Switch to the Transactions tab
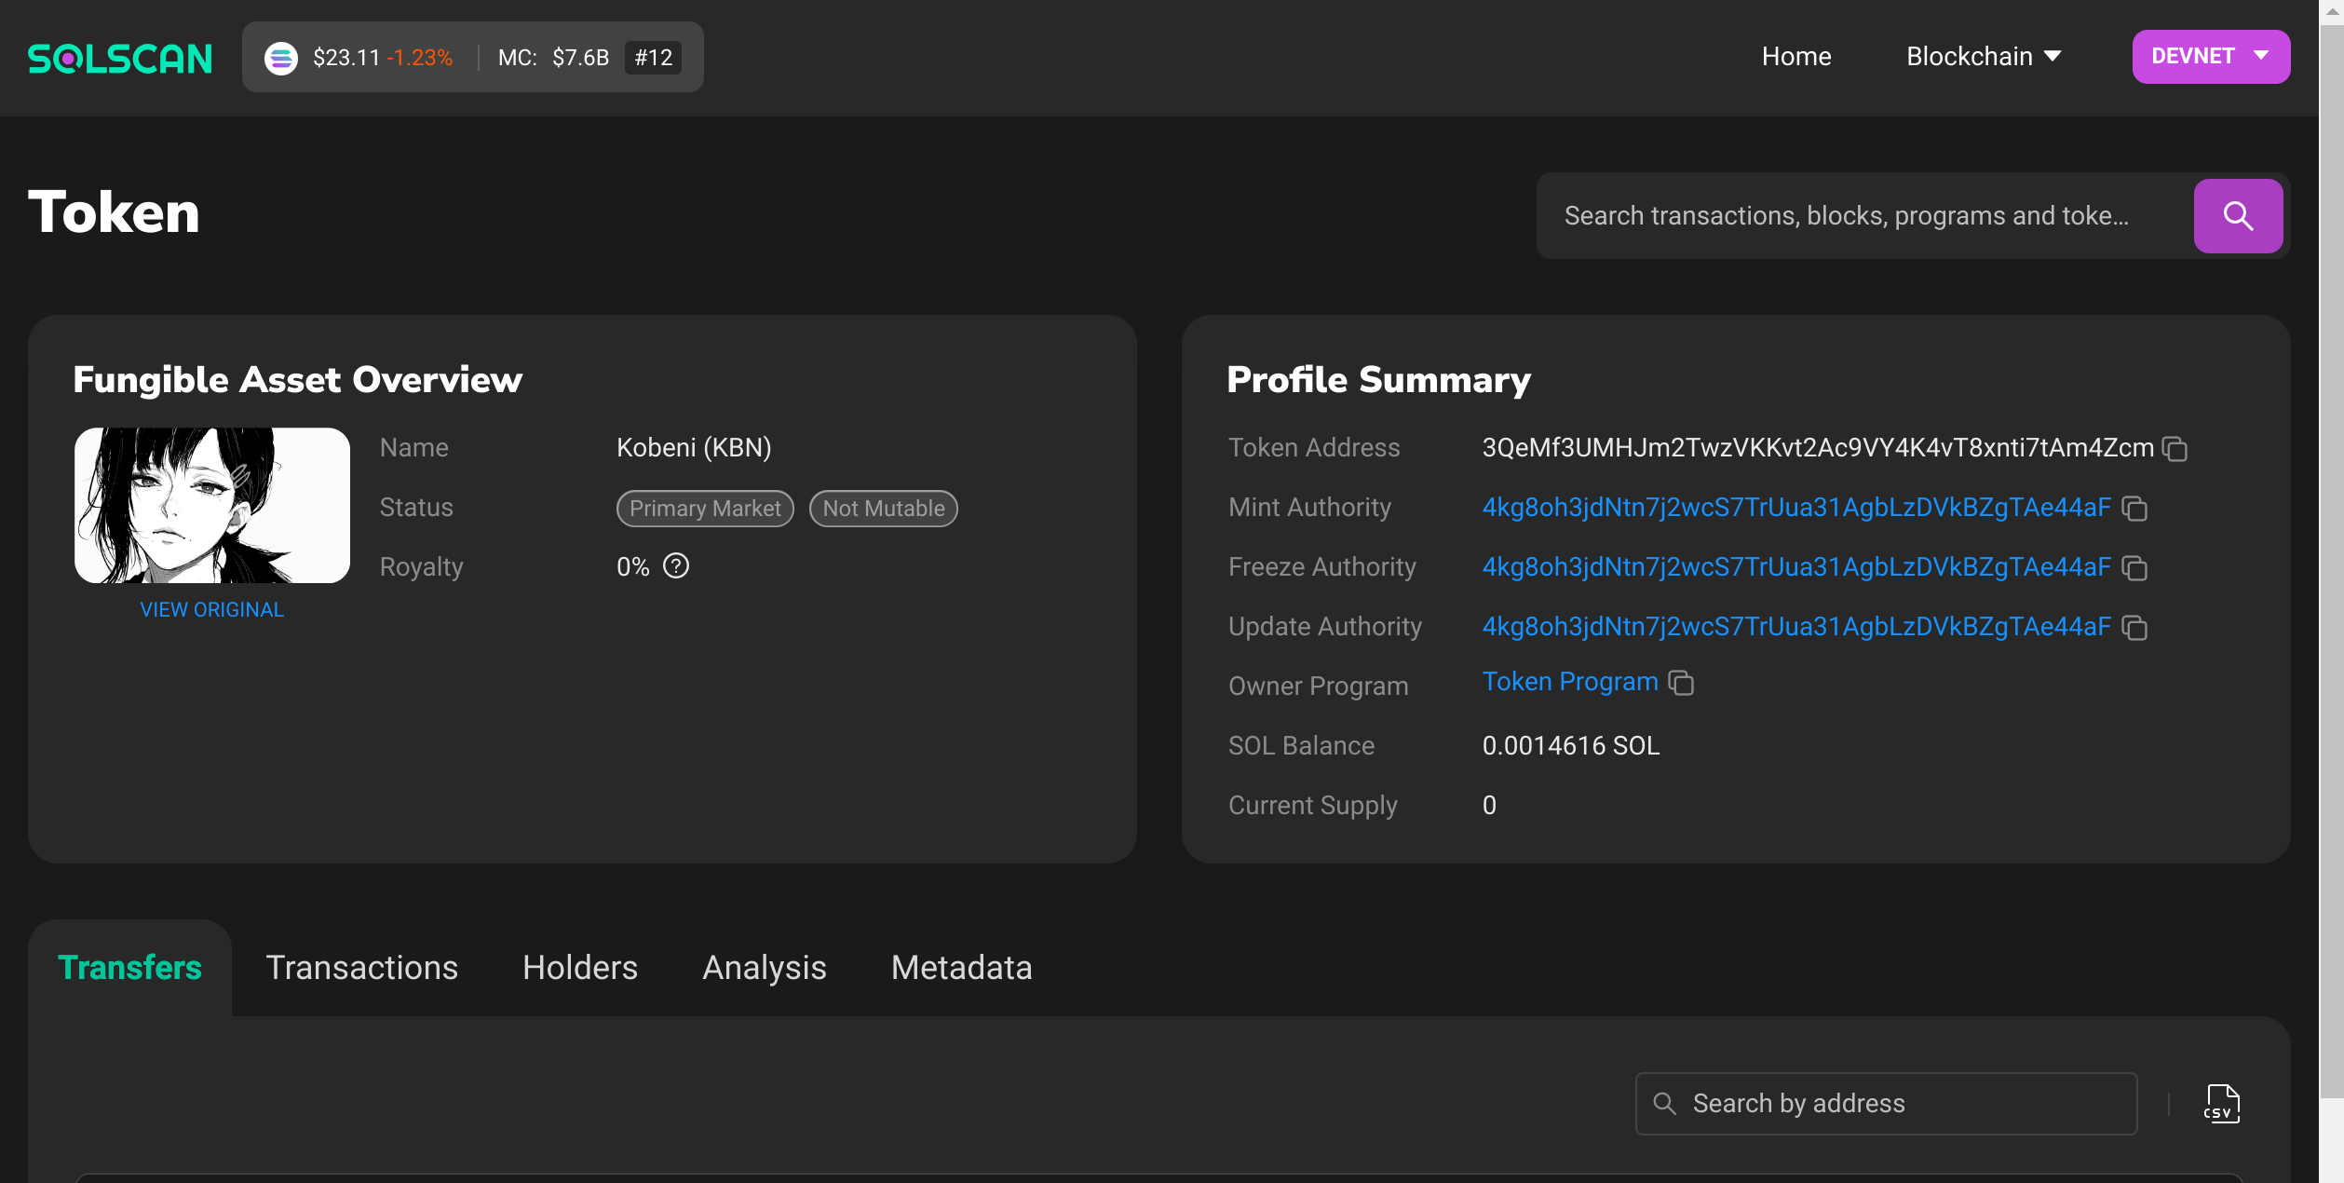This screenshot has width=2344, height=1183. tap(361, 967)
